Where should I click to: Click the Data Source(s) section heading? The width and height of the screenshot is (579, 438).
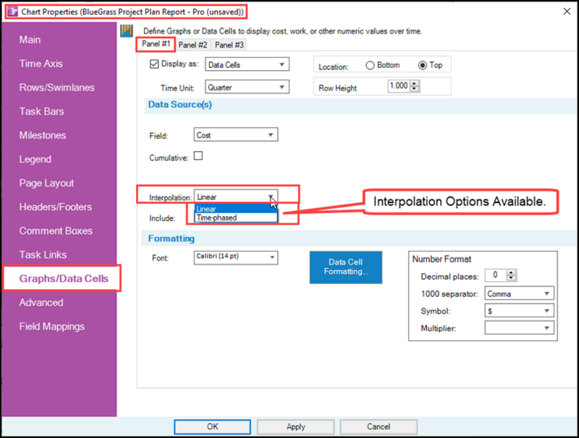tap(180, 104)
